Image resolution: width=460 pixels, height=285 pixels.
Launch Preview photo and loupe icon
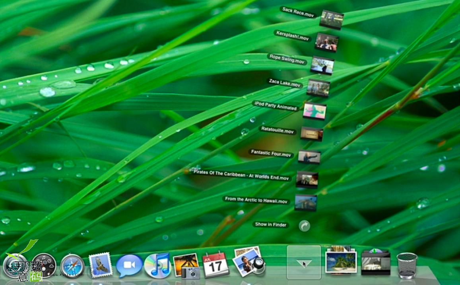249,262
